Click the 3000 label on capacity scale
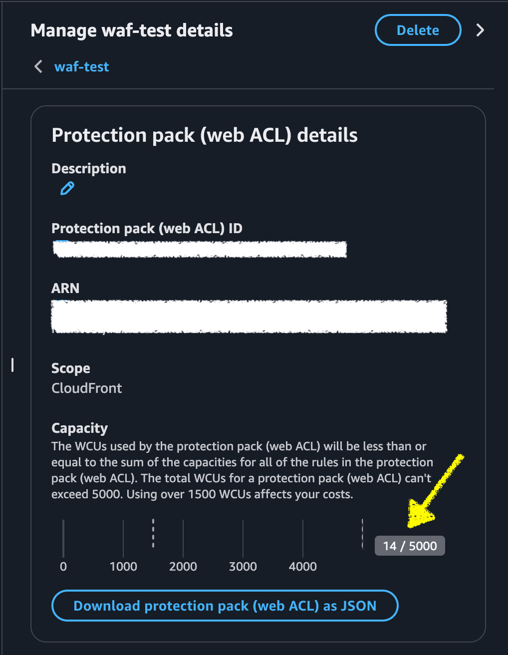The height and width of the screenshot is (655, 508). [x=243, y=566]
